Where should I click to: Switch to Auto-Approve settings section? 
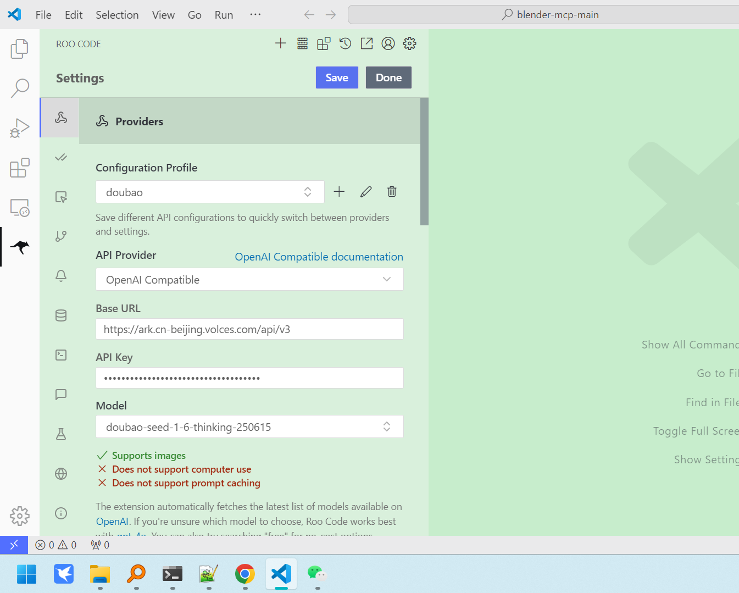pyautogui.click(x=61, y=157)
